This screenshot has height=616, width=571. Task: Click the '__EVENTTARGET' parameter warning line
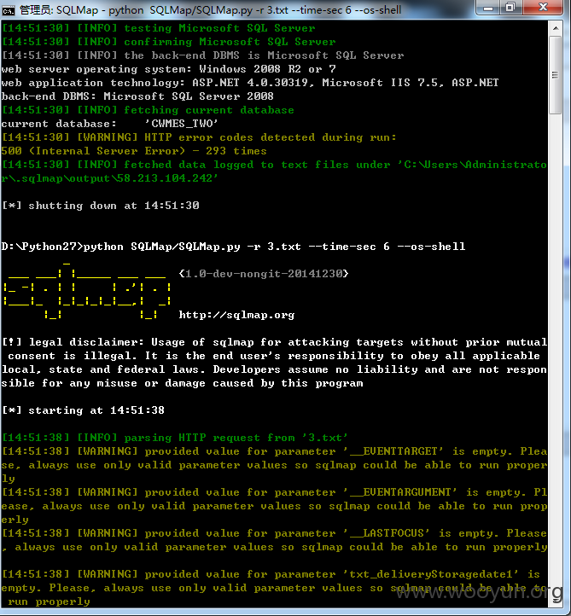point(274,465)
